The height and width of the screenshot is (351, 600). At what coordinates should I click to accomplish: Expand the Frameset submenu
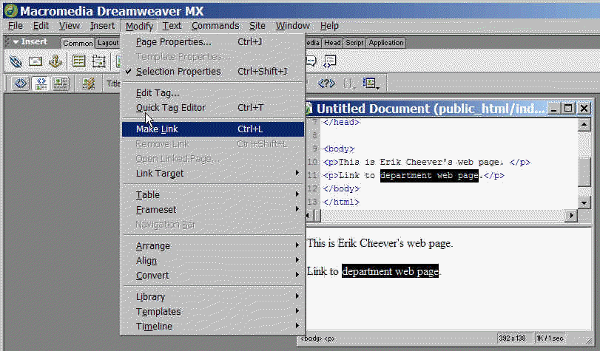click(x=212, y=210)
